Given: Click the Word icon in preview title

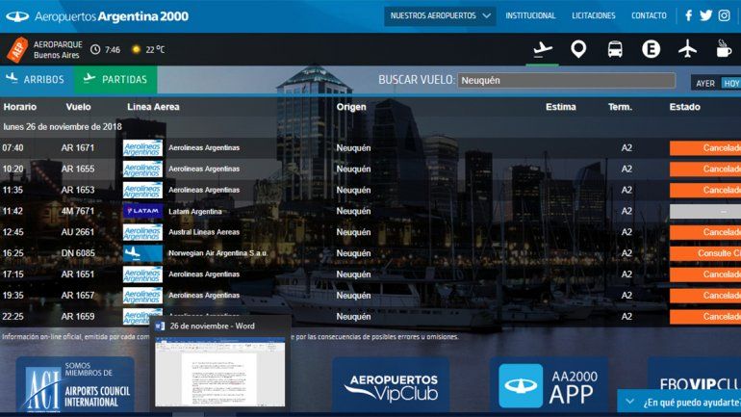Looking at the screenshot, I should 160,326.
